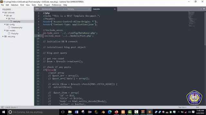Open Firefox from the taskbar
Image resolution: width=206 pixels, height=115 pixels.
point(117,112)
